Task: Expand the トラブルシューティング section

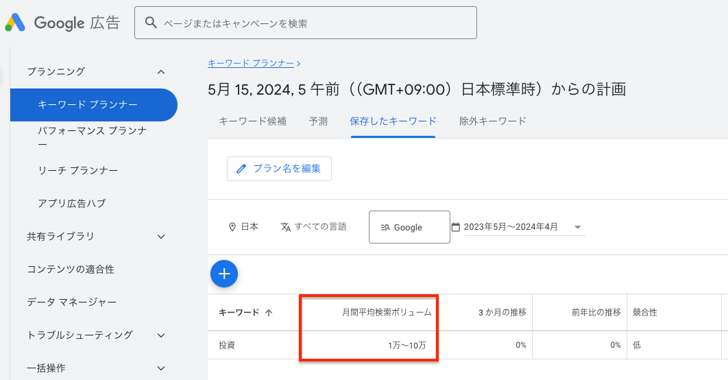Action: (x=161, y=335)
